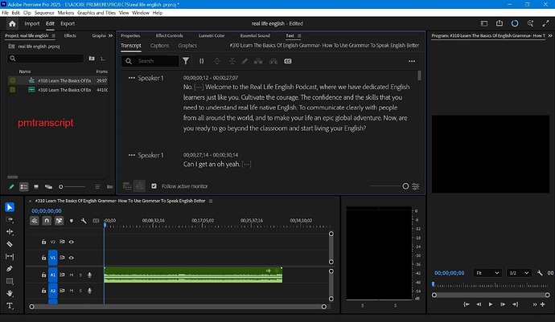Image resolution: width=555 pixels, height=322 pixels.
Task: Click the pause-detection icon in transcript toolbar
Action: point(201,61)
